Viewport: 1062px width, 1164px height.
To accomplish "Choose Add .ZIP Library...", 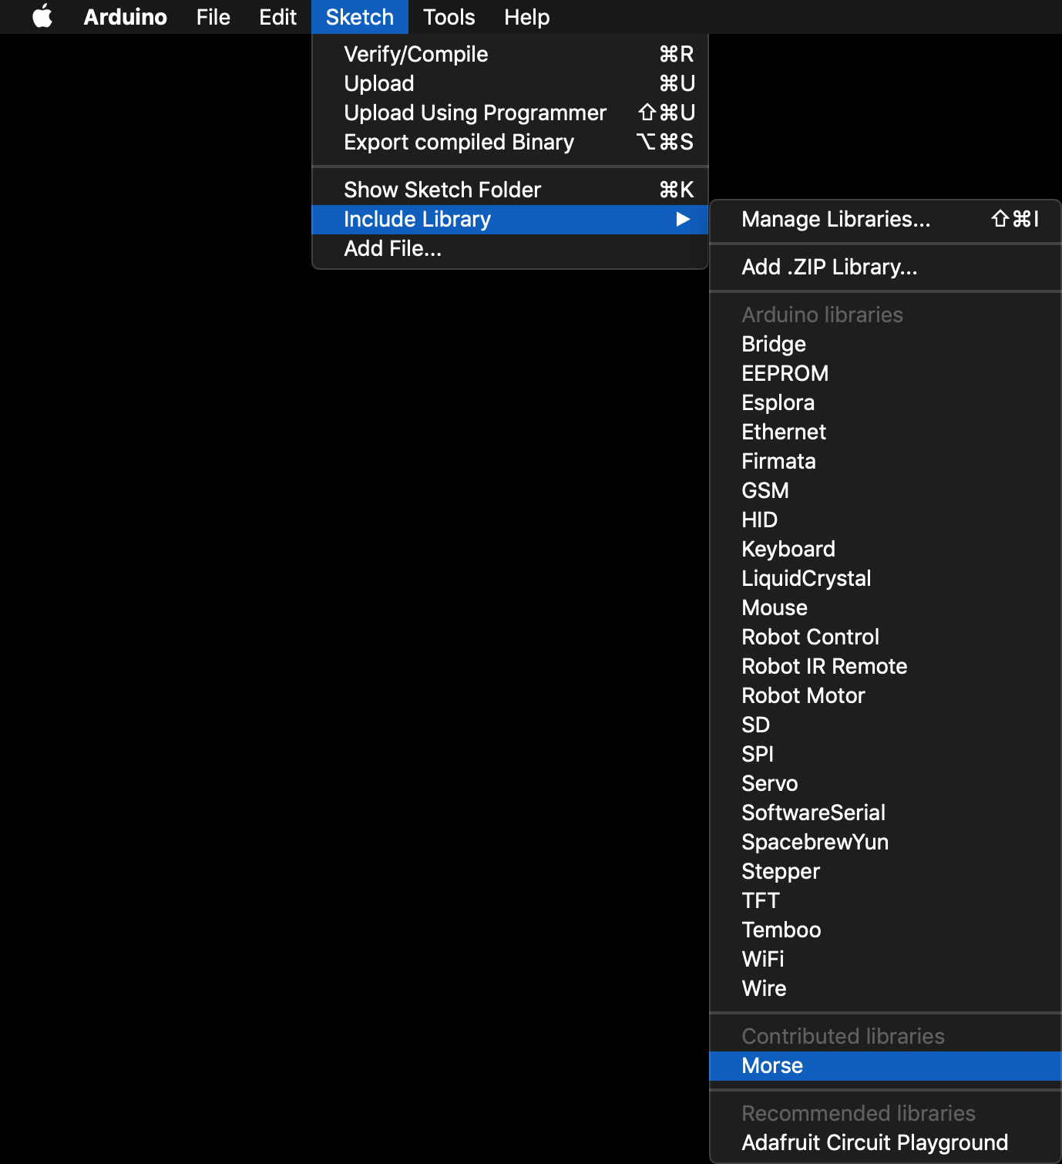I will (x=829, y=267).
